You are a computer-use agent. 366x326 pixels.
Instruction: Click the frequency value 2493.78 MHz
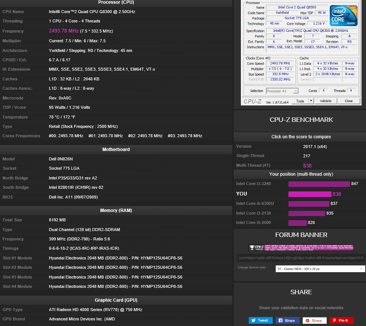tap(64, 31)
